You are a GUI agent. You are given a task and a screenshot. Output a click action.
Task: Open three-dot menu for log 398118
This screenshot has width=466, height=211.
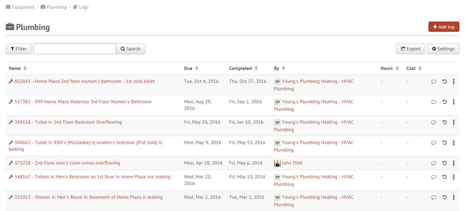(453, 122)
